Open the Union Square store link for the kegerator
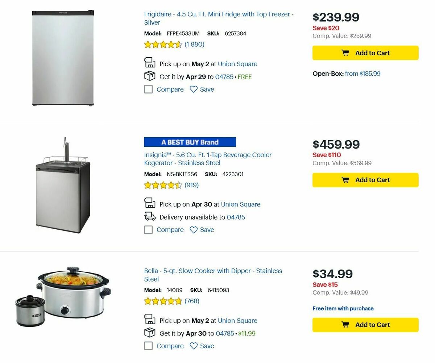Viewport: 435px width, 363px height. 241,204
